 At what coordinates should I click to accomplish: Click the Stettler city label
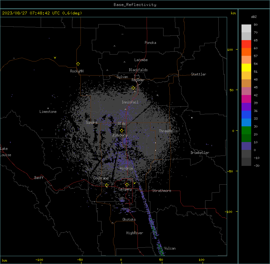click(x=199, y=74)
